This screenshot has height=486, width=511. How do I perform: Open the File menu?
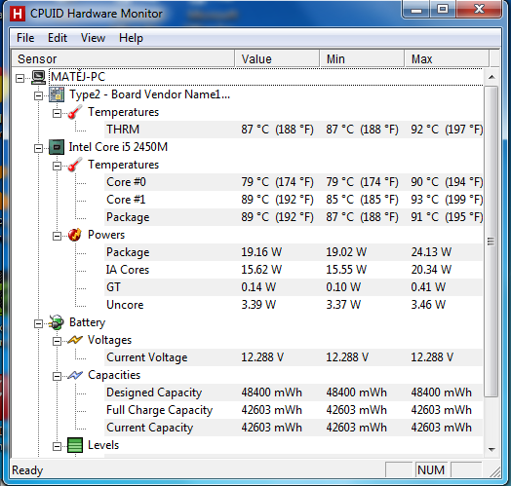(25, 38)
